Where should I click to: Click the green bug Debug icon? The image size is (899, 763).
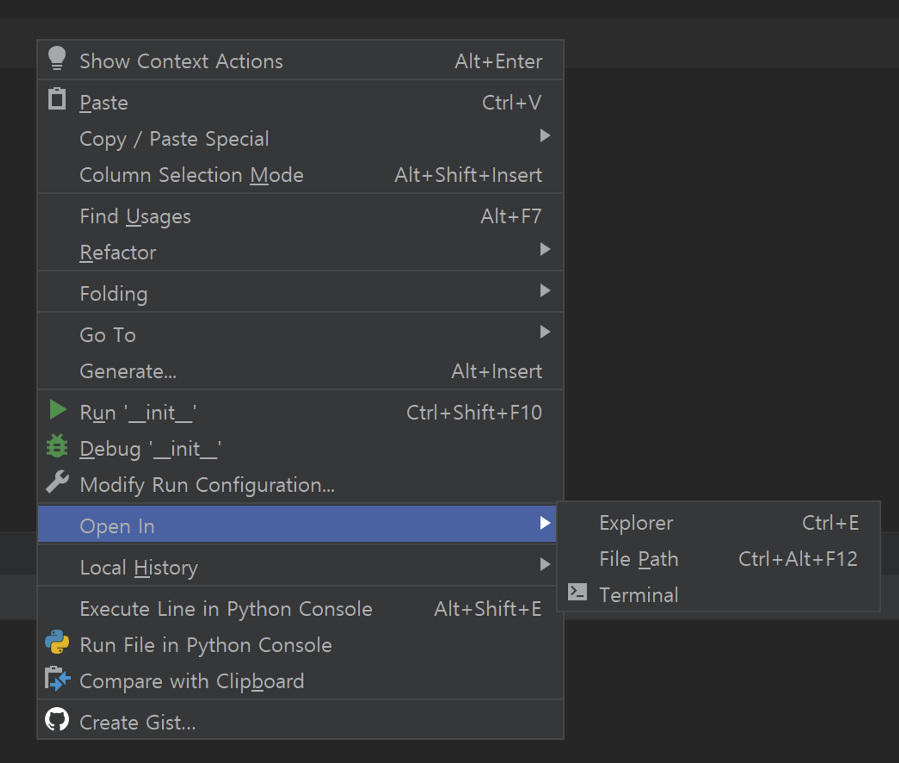(57, 446)
